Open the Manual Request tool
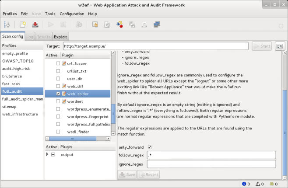Viewport: 288px width, 188px height. [x=95, y=25]
